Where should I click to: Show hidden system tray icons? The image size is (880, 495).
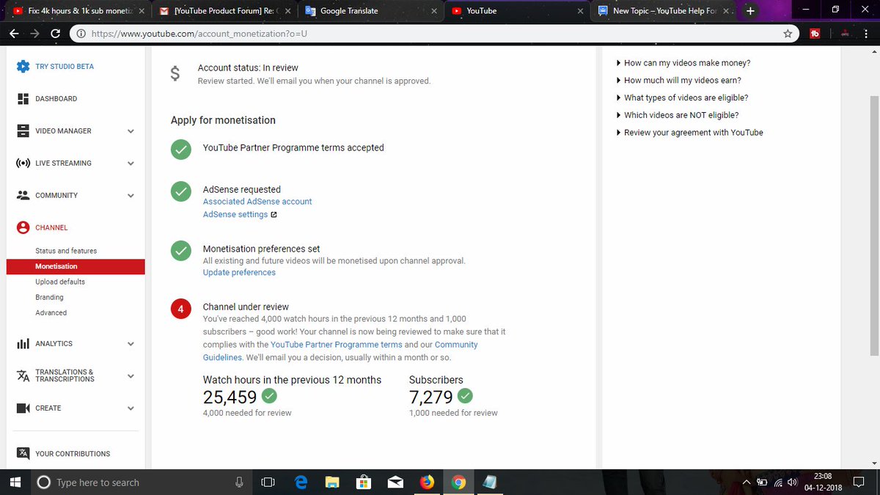point(746,483)
